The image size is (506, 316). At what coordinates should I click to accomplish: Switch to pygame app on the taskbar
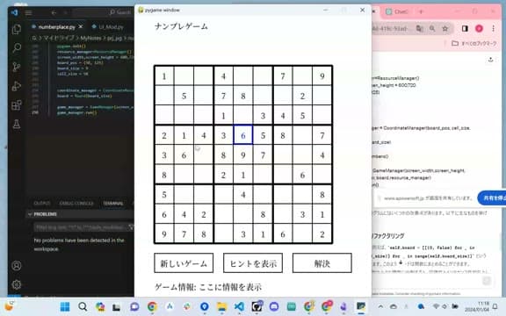361,306
